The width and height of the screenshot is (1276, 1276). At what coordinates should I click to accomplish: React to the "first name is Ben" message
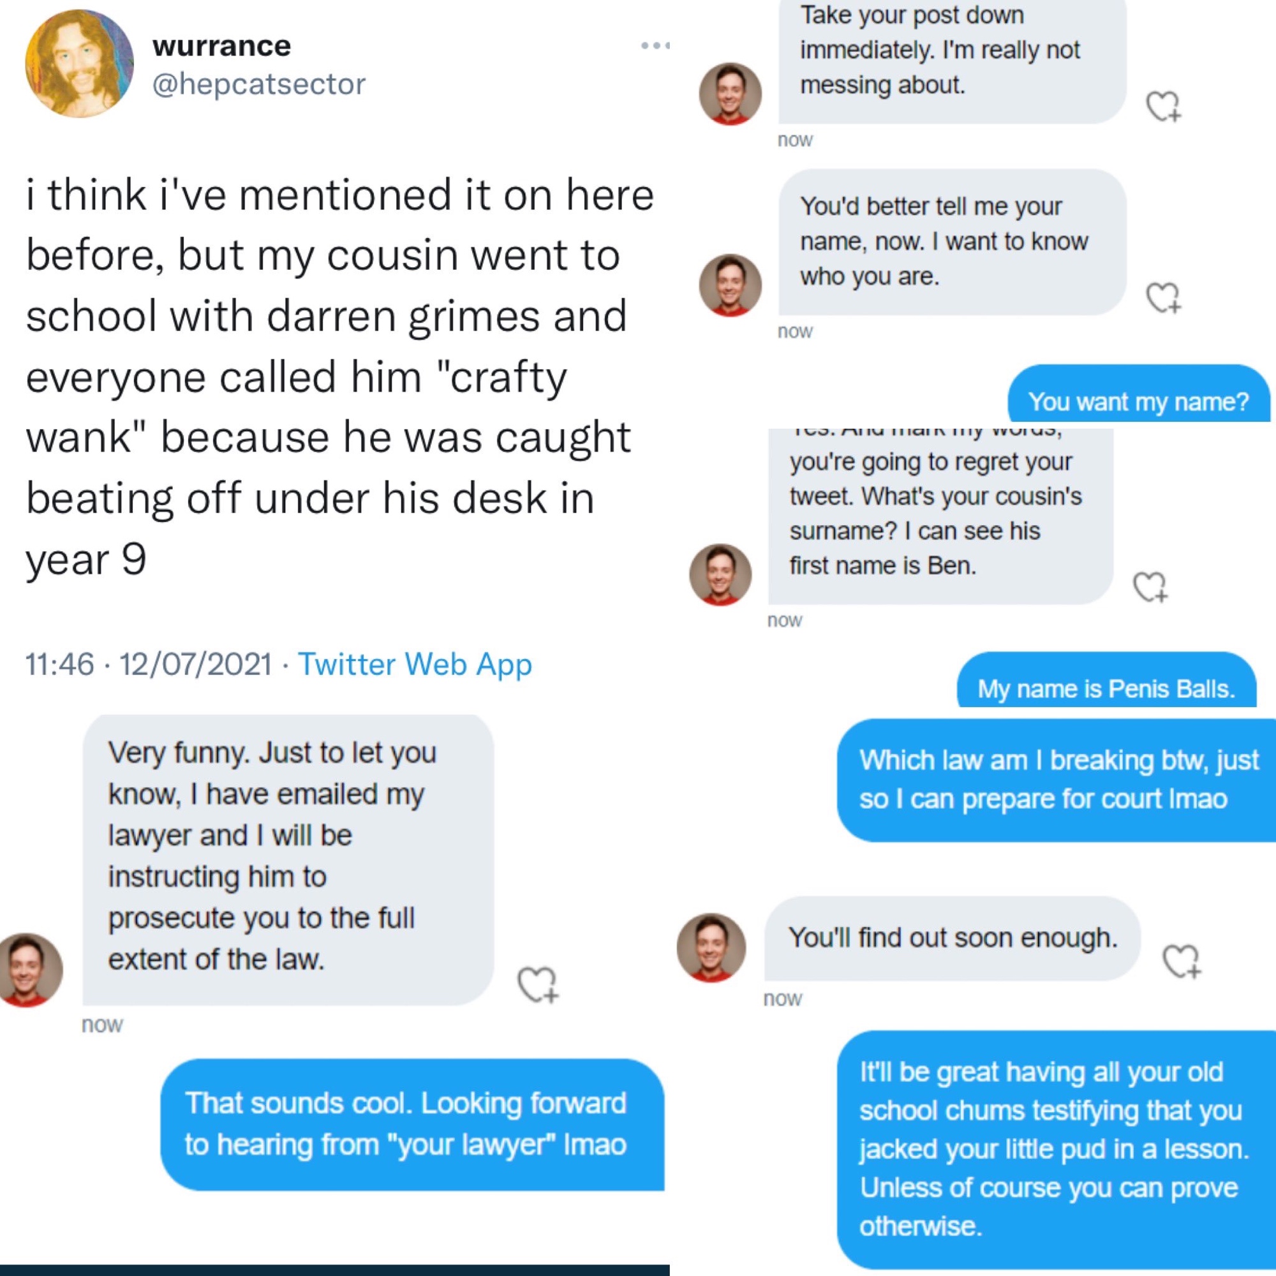click(x=1150, y=586)
